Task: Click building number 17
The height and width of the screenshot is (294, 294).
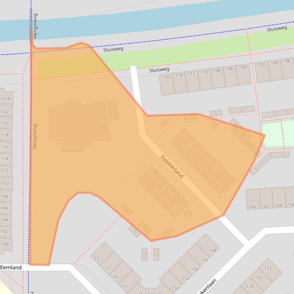Action: [x=124, y=286]
